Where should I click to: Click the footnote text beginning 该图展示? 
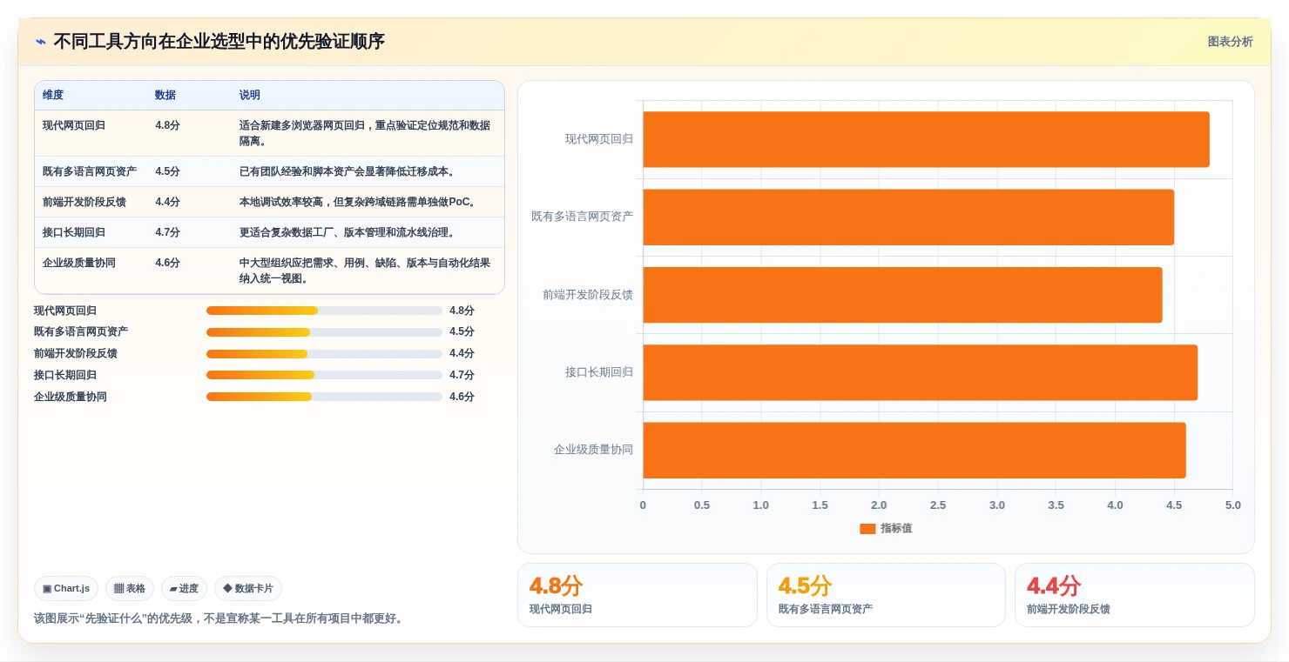pos(220,619)
